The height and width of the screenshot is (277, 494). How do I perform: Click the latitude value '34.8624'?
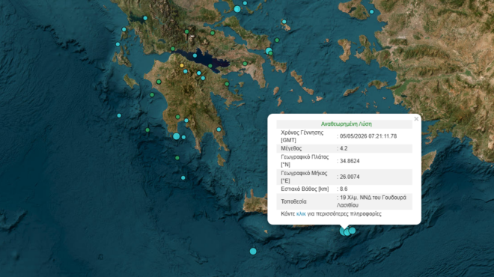click(350, 161)
